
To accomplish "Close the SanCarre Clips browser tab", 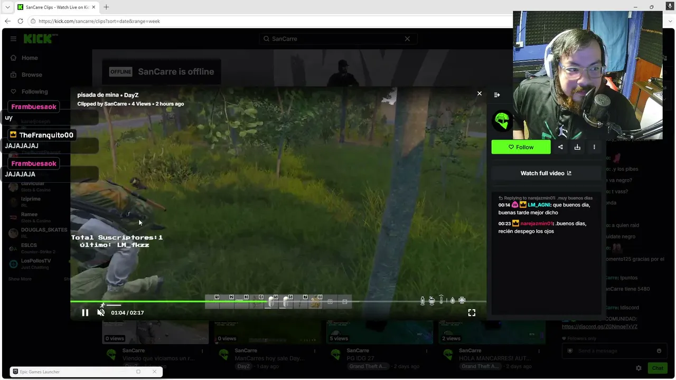I will click(93, 7).
